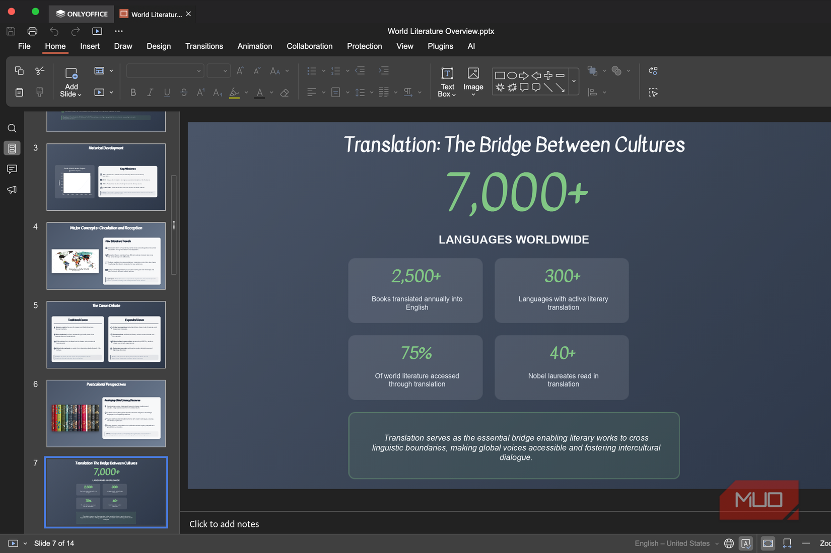Open the Comments panel in the left sidebar
831x553 pixels.
(12, 169)
